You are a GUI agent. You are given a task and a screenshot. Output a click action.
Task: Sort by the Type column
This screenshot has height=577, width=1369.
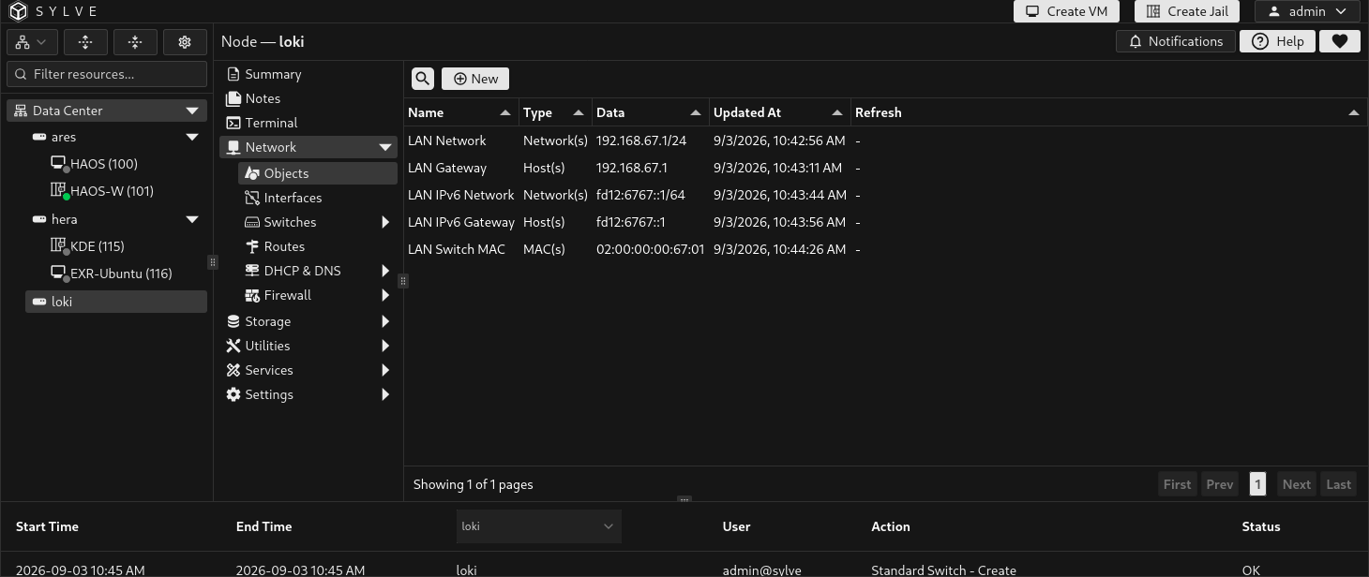pos(555,112)
